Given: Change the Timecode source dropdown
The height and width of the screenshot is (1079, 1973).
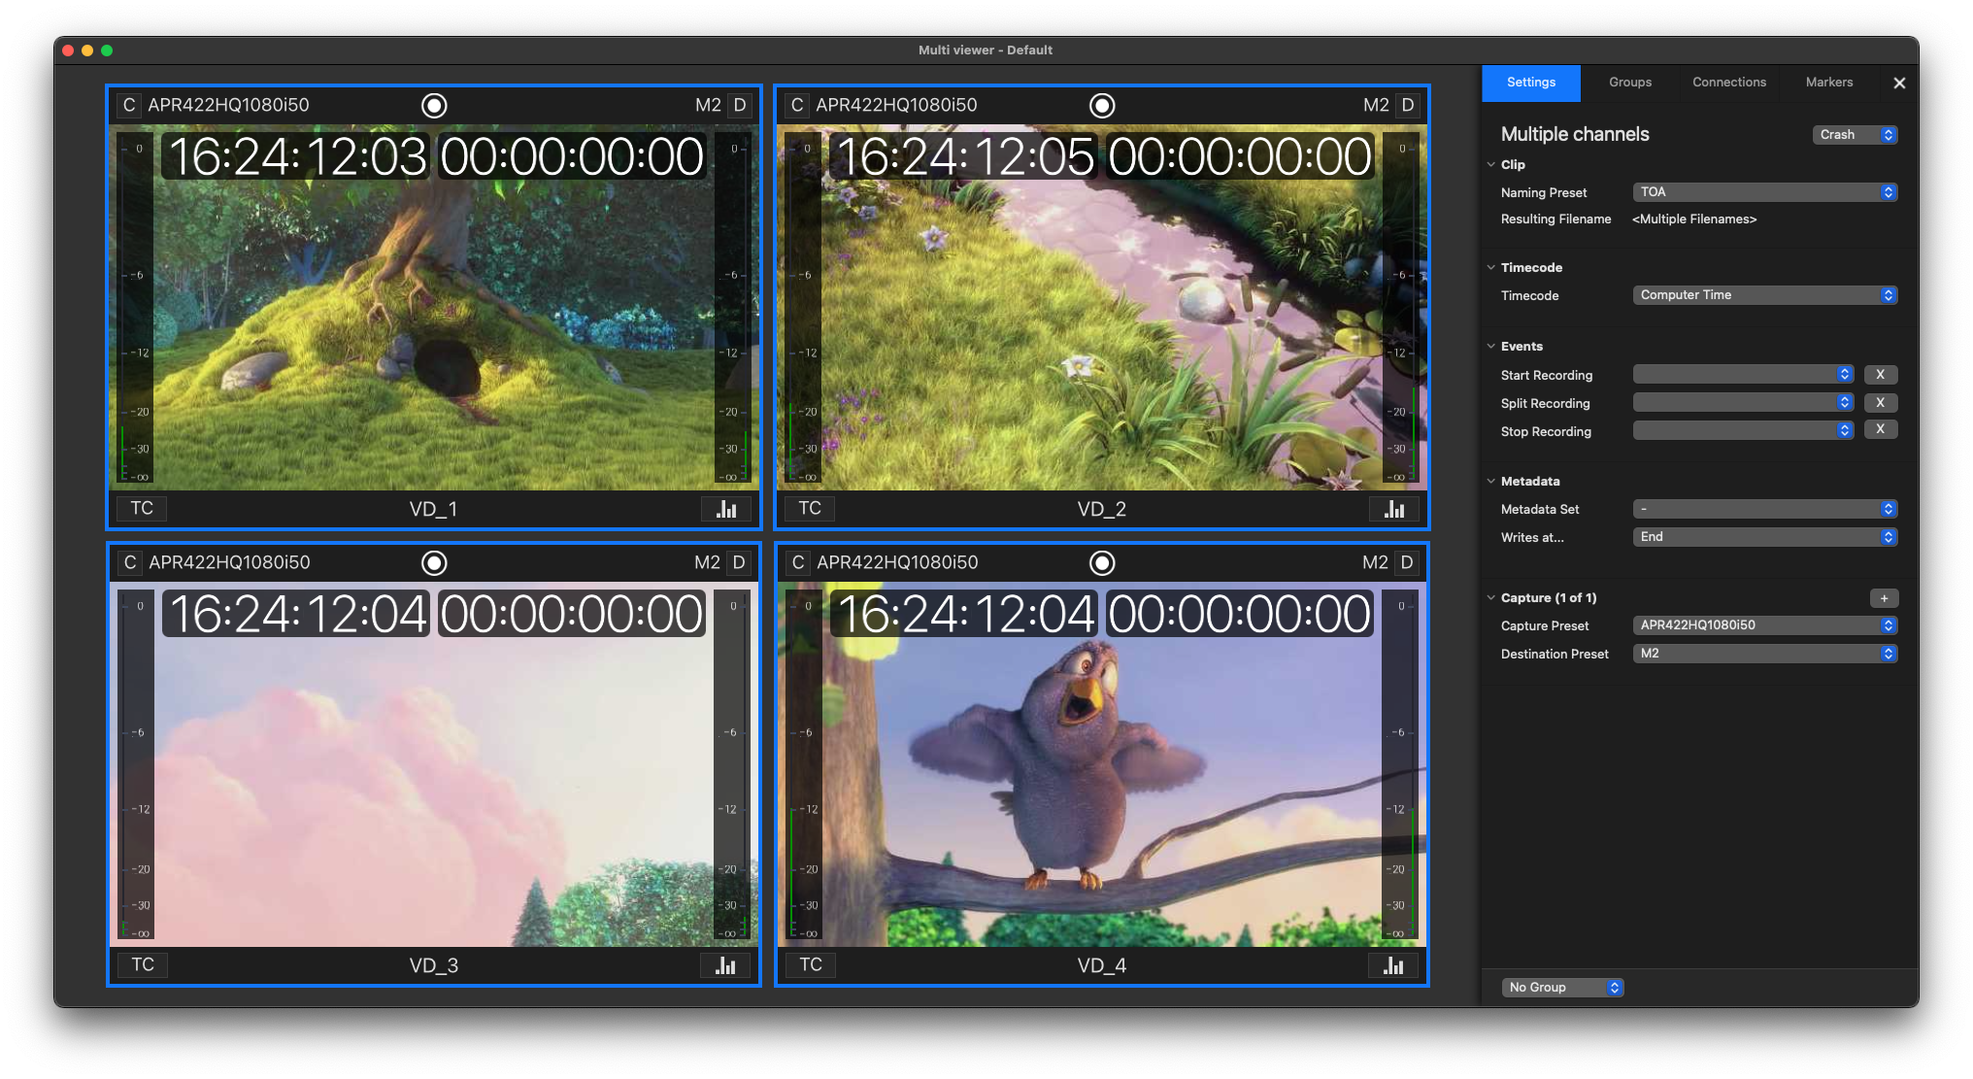Looking at the screenshot, I should click(1764, 295).
